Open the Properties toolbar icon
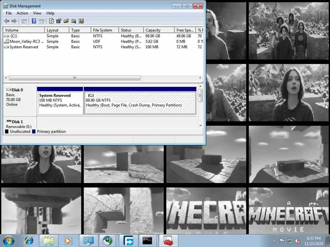 coord(59,21)
